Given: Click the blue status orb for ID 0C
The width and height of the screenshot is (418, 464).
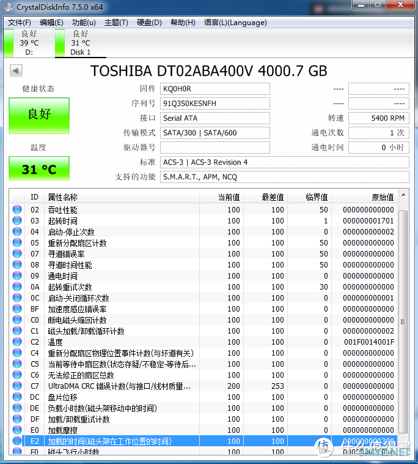Looking at the screenshot, I should tap(17, 297).
